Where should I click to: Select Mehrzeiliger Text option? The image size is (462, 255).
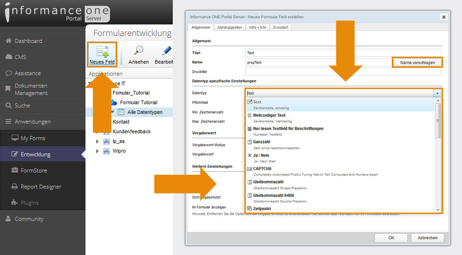[340, 118]
